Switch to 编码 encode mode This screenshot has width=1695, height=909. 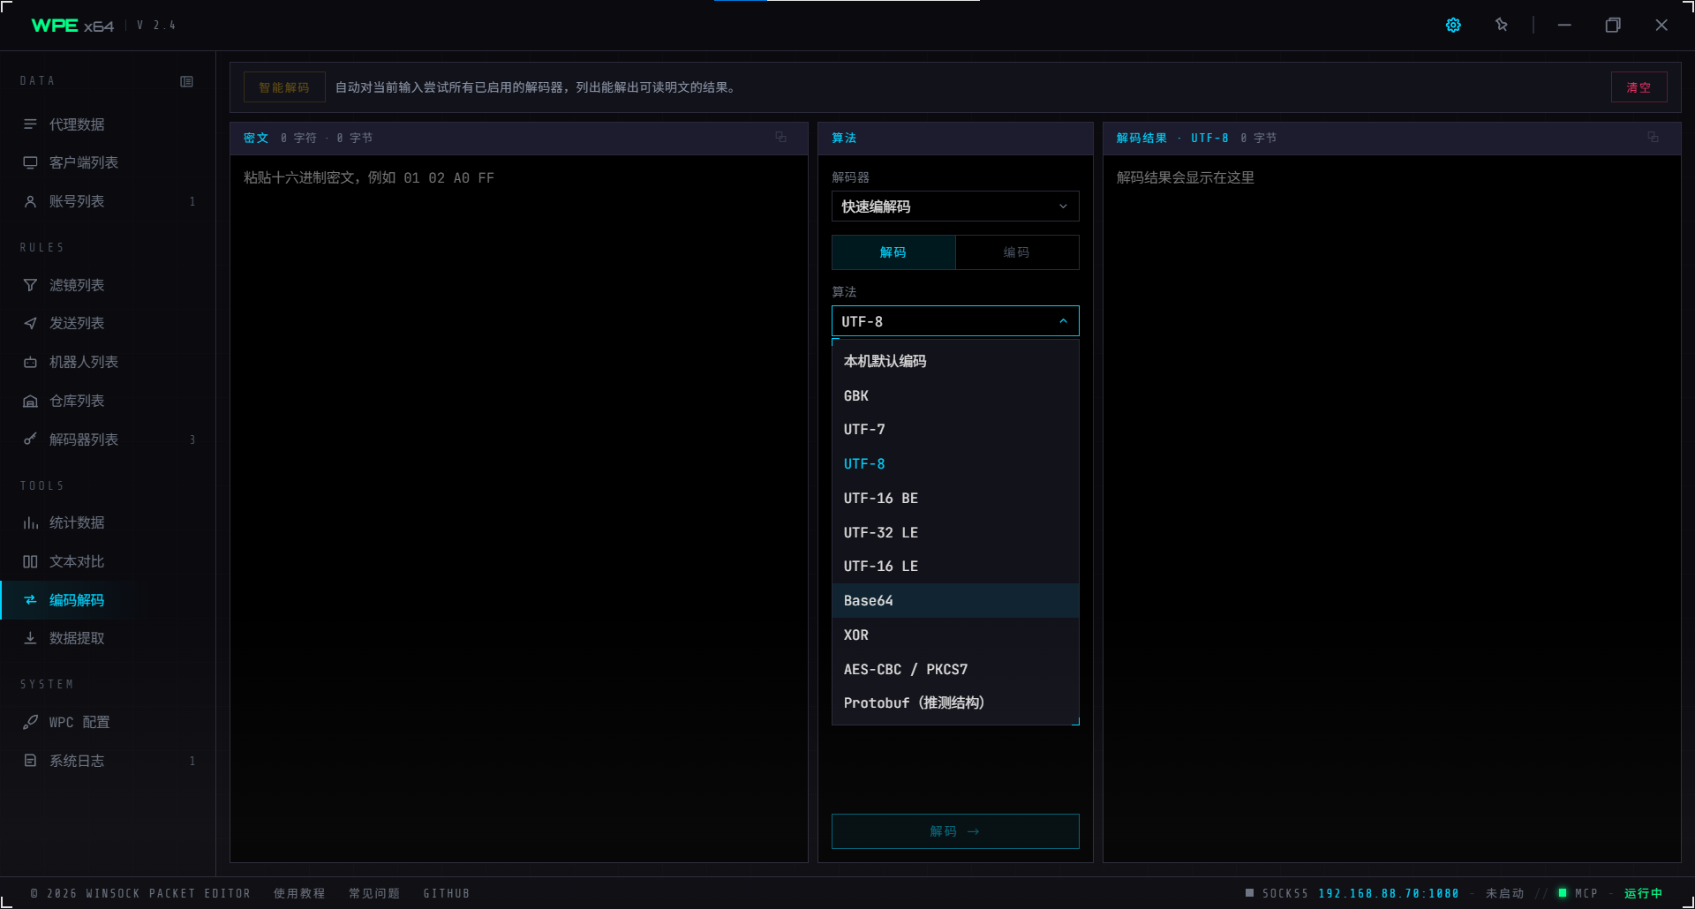pos(1017,252)
